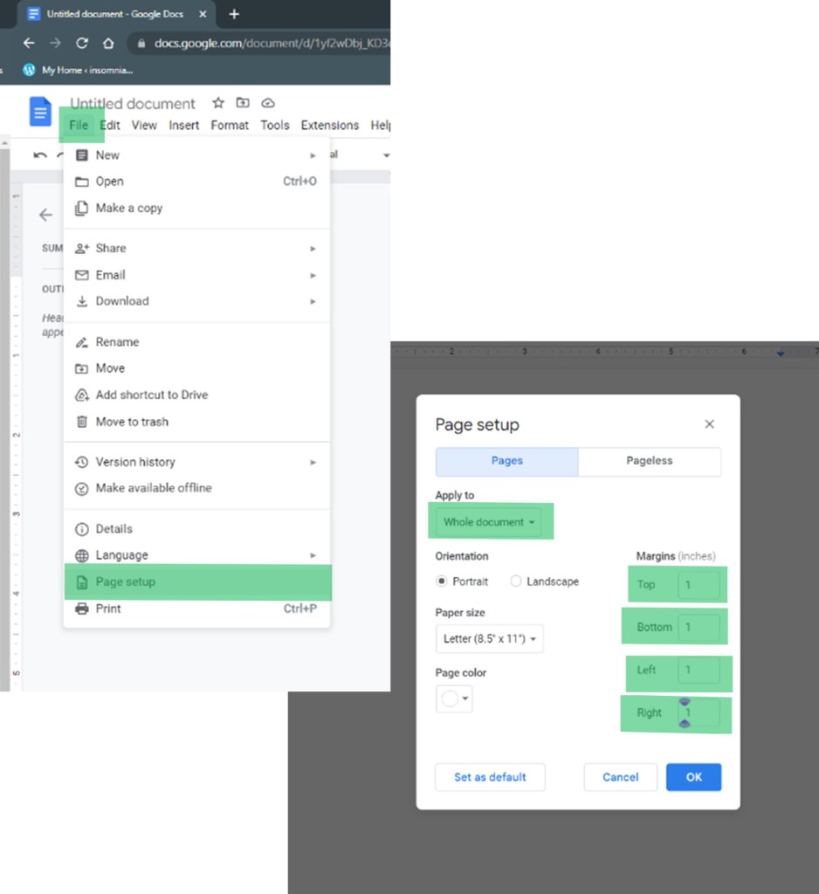Select Make a copy menu entry
819x894 pixels.
(x=128, y=209)
